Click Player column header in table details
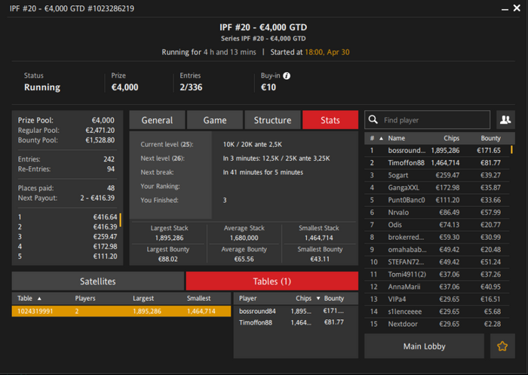 pyautogui.click(x=248, y=298)
